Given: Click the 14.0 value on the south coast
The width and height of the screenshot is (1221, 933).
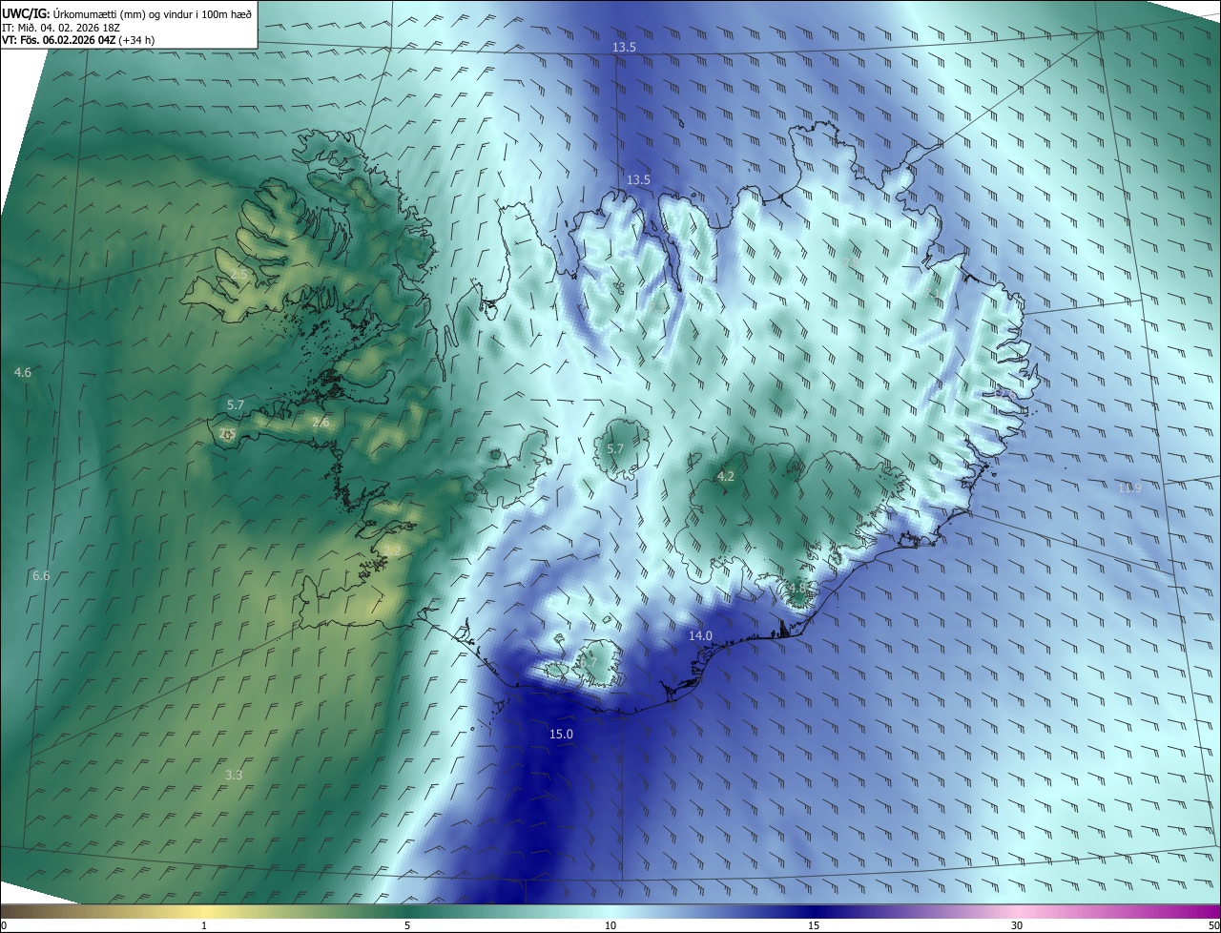Looking at the screenshot, I should coord(700,635).
